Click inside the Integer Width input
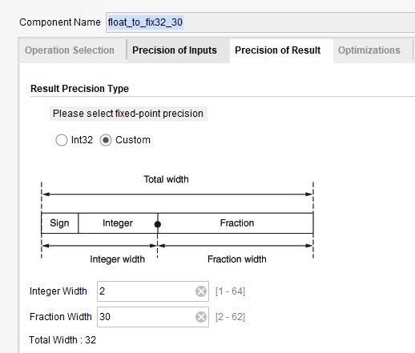Image resolution: width=415 pixels, height=353 pixels. pos(147,291)
